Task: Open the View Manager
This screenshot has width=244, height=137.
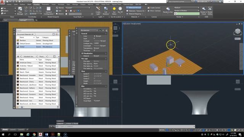Action: (x=20, y=11)
